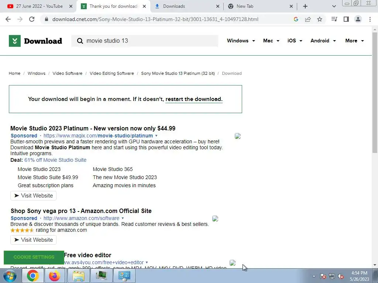Click magix ad broken image thumbnail
378x283 pixels.
(238, 136)
